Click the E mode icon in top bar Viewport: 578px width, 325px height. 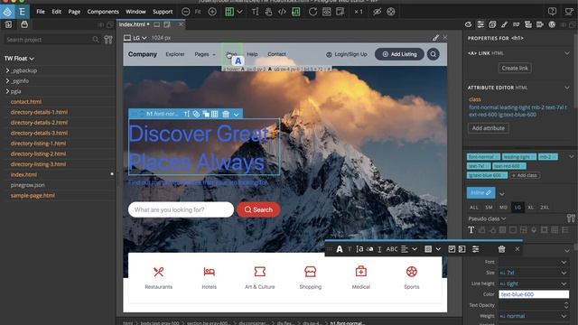click(x=22, y=12)
